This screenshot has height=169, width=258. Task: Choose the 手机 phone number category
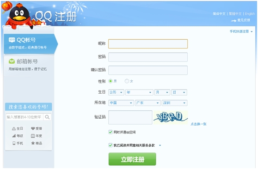18,143
